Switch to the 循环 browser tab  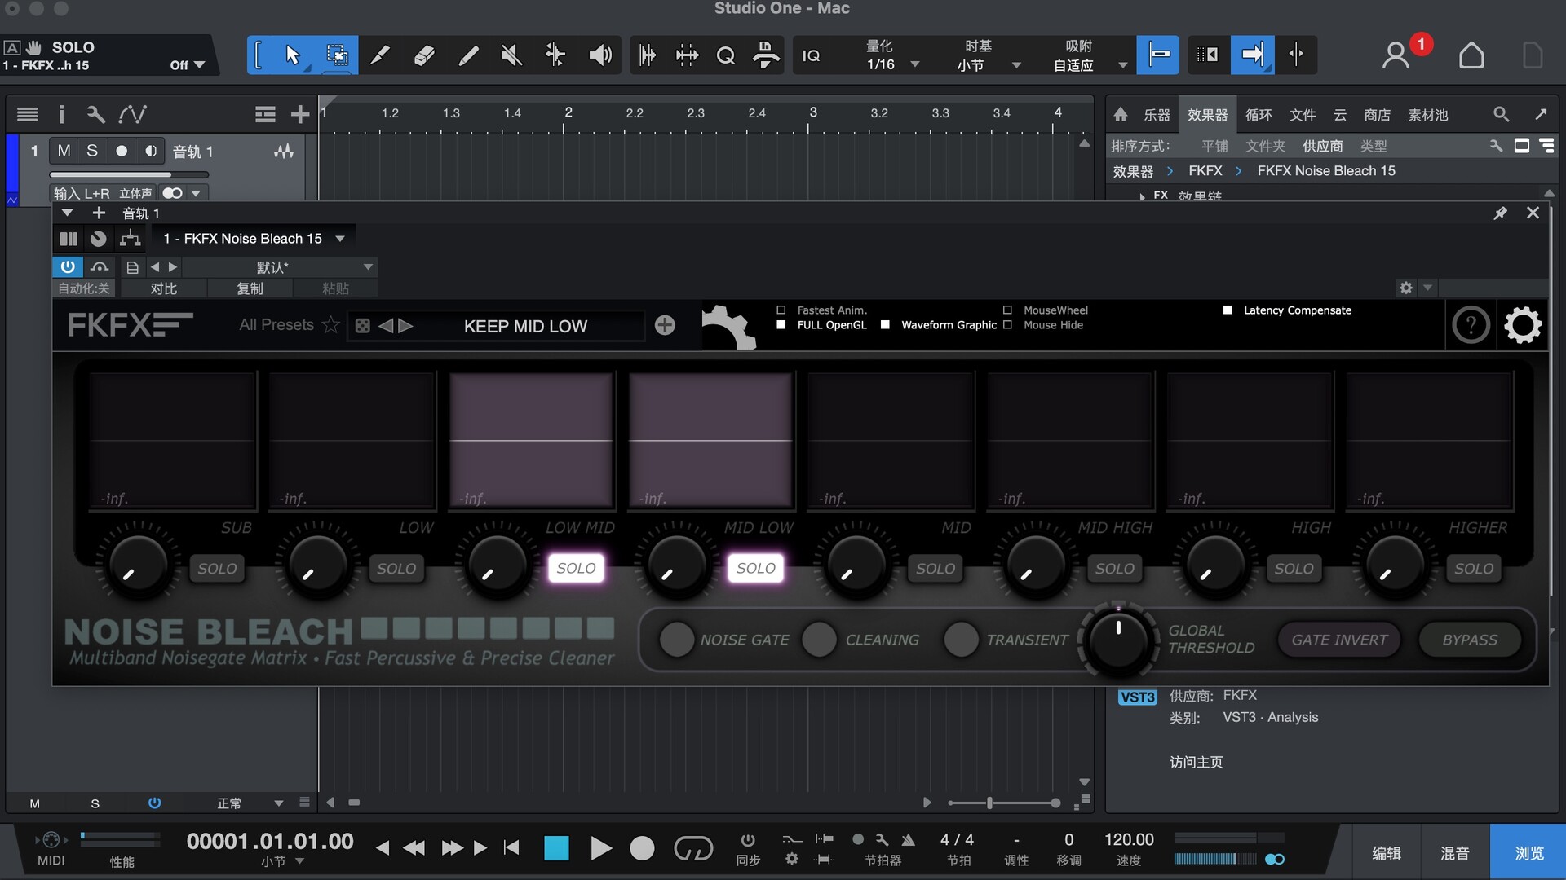[1258, 115]
